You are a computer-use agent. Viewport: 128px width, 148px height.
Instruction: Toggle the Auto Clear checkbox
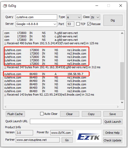click(x=42, y=114)
